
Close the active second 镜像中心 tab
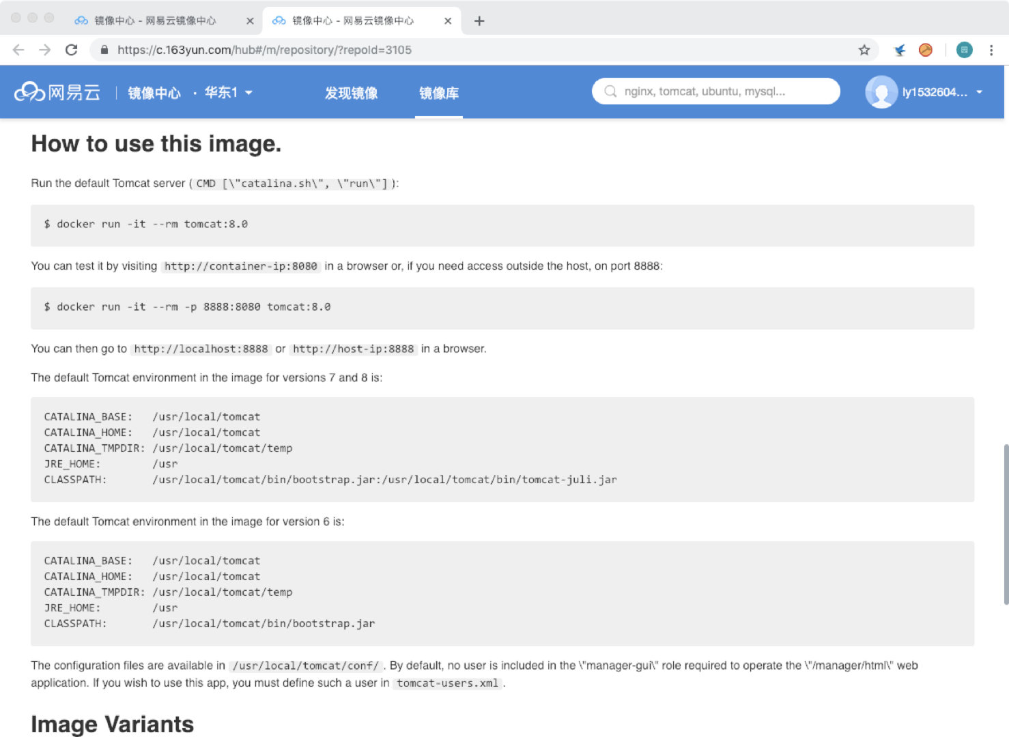[448, 21]
